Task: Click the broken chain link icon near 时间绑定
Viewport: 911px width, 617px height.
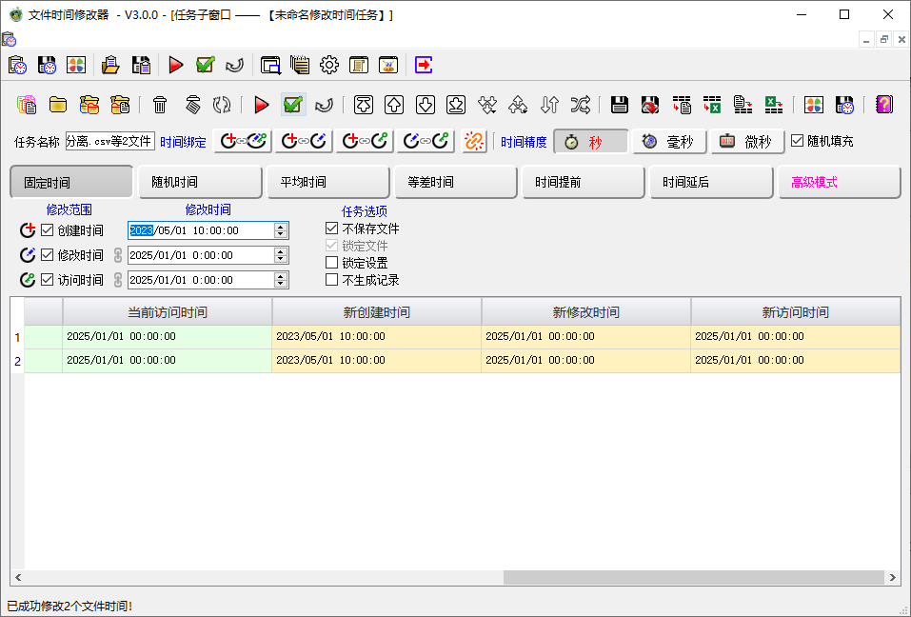Action: click(474, 141)
